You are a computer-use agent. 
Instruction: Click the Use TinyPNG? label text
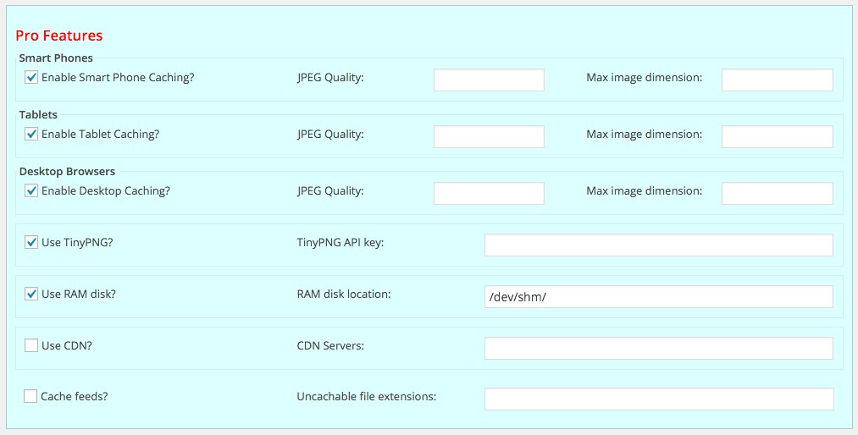click(x=77, y=243)
